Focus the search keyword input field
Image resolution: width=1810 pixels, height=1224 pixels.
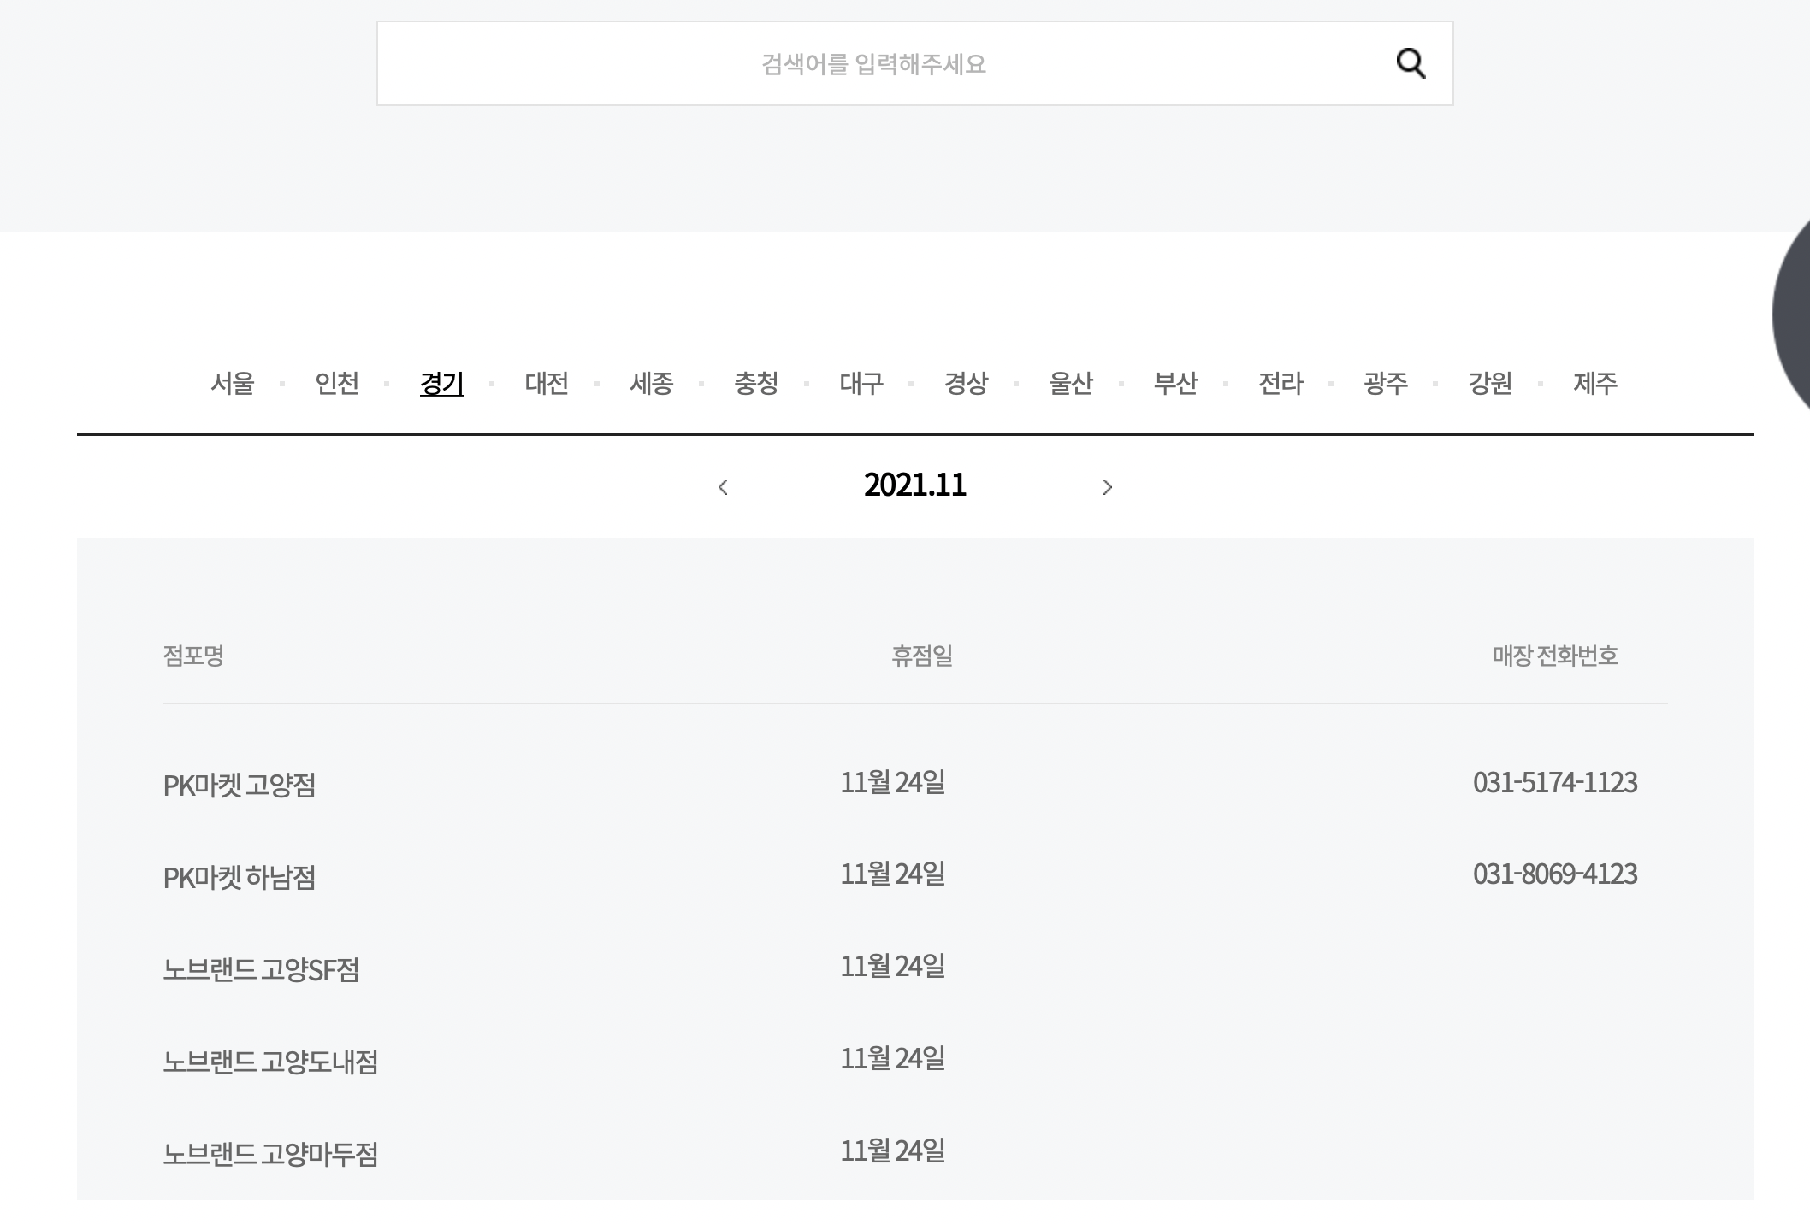pyautogui.click(x=872, y=64)
